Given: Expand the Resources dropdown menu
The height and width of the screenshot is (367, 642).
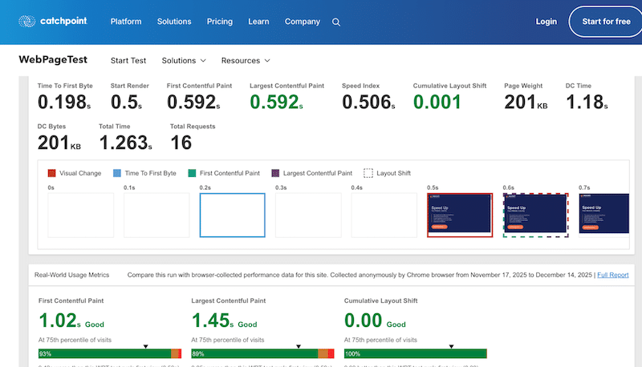Looking at the screenshot, I should (x=245, y=60).
